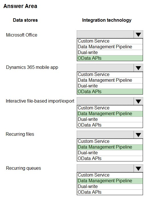This screenshot has height=198, width=147.
Task: Select OData APIs for Microsoft Office
Action: (x=110, y=58)
